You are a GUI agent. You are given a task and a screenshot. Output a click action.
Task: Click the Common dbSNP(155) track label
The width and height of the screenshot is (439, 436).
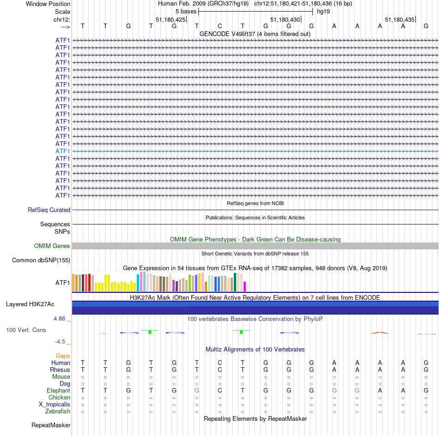point(41,260)
